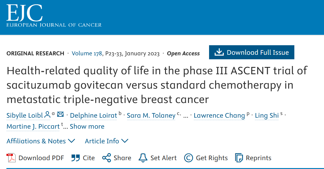Screen dimensions: 324x169
Task: Click the Share network icon
Action: click(x=107, y=158)
